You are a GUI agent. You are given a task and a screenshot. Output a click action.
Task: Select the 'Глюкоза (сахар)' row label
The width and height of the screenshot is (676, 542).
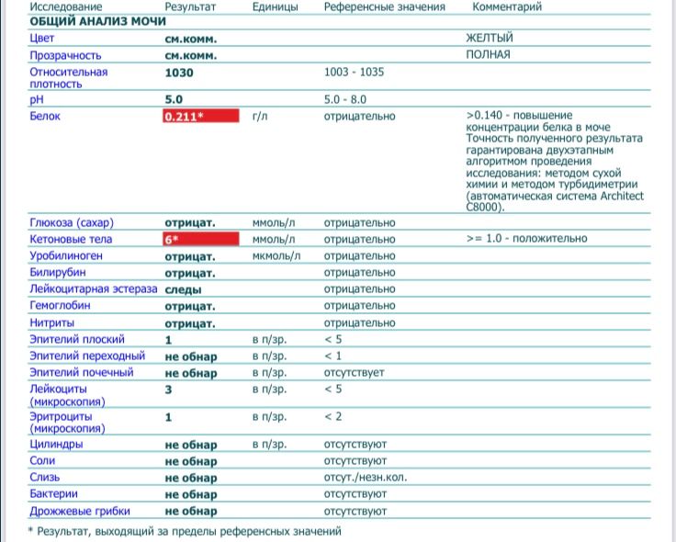coord(71,222)
